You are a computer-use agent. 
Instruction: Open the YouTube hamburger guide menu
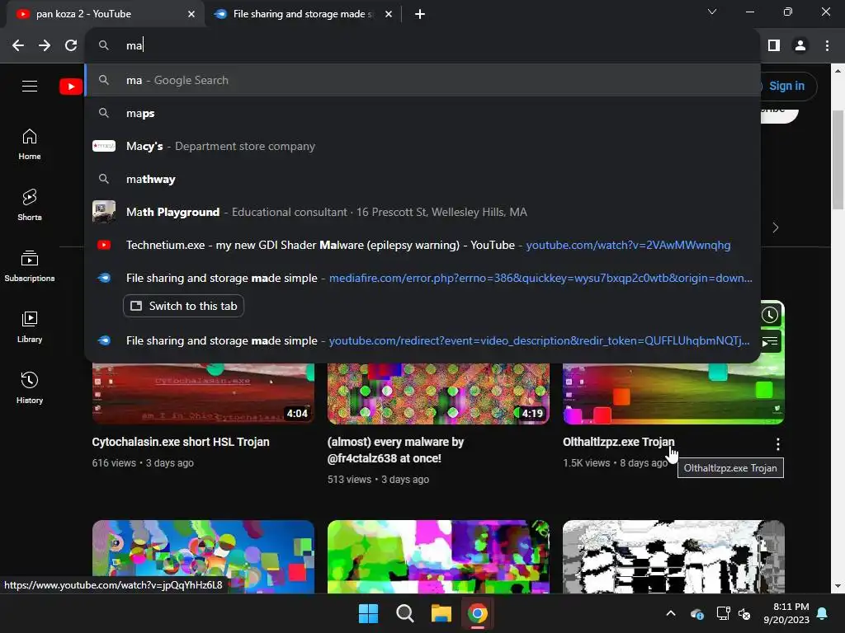(30, 86)
